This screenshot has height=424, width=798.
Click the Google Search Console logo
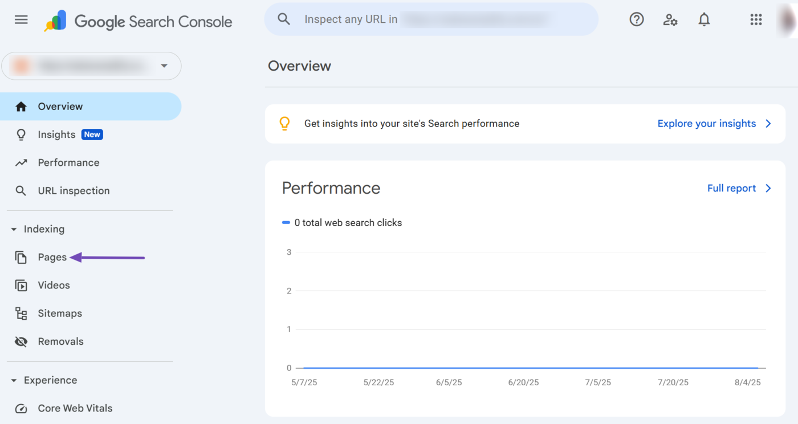tap(138, 22)
